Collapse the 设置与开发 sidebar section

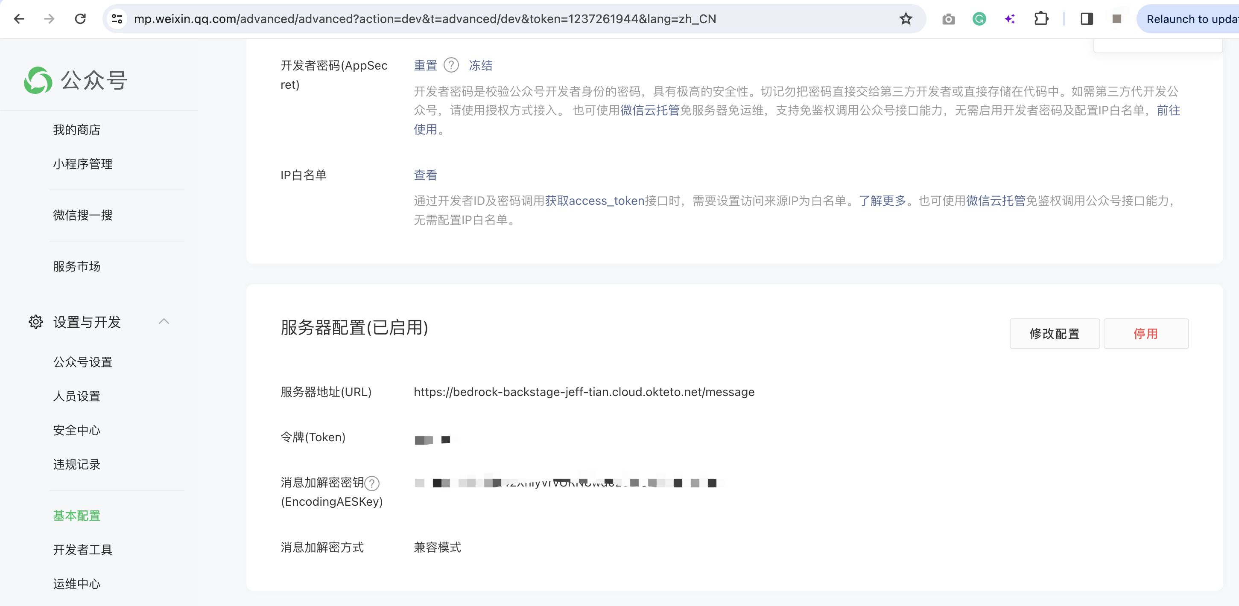pyautogui.click(x=164, y=321)
